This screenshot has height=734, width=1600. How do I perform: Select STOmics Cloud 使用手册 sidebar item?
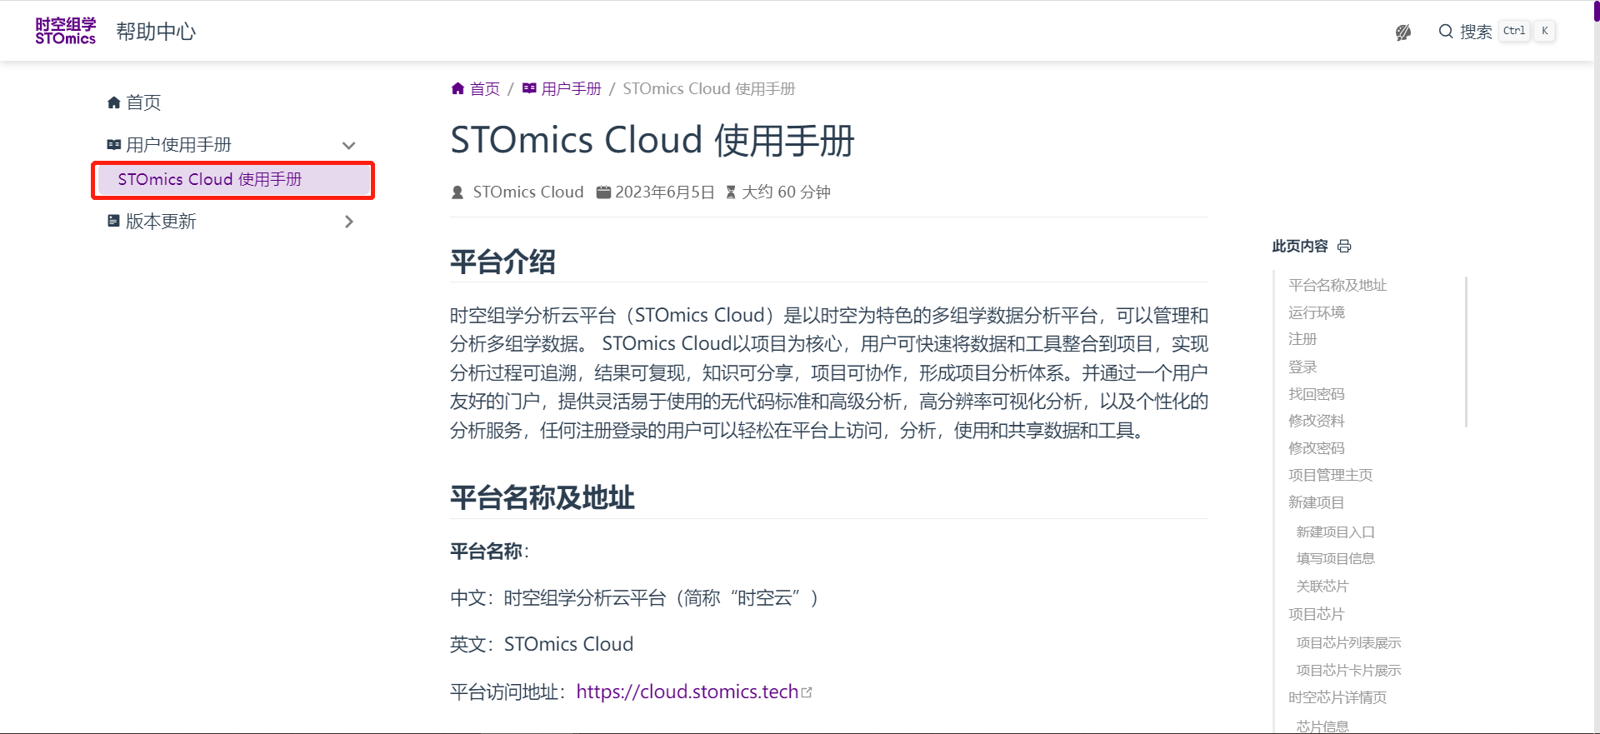tap(233, 180)
